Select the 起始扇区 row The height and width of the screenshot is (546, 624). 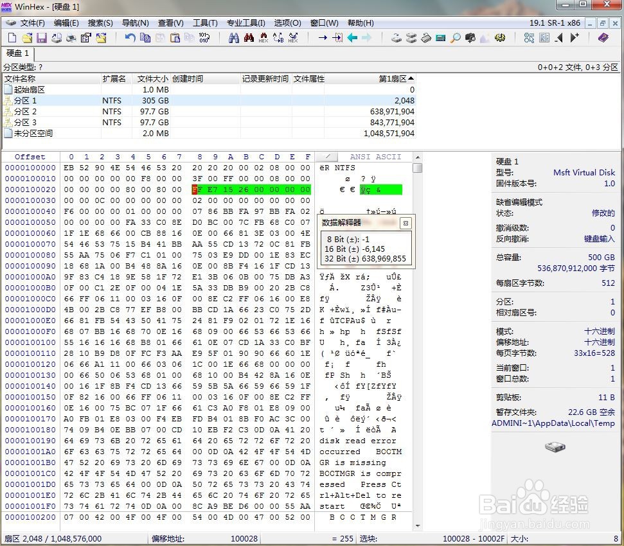(209, 89)
